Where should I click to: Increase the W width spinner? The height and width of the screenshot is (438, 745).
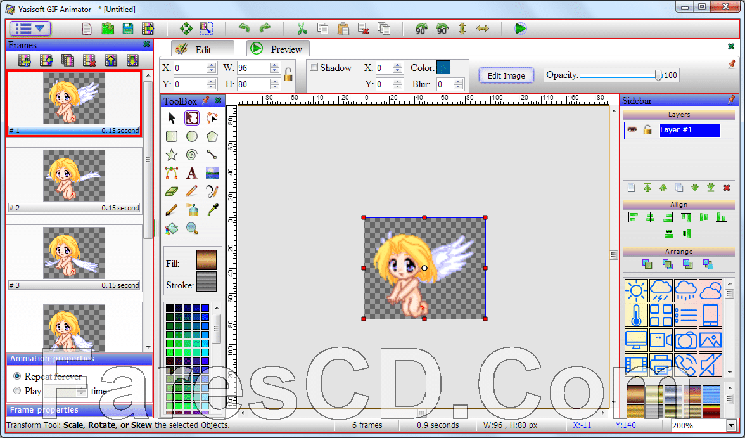point(275,65)
